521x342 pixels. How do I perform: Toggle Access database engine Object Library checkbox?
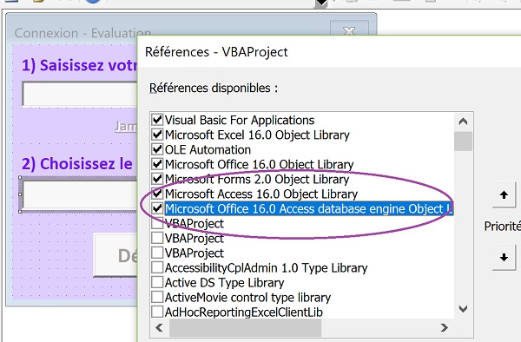tap(157, 208)
